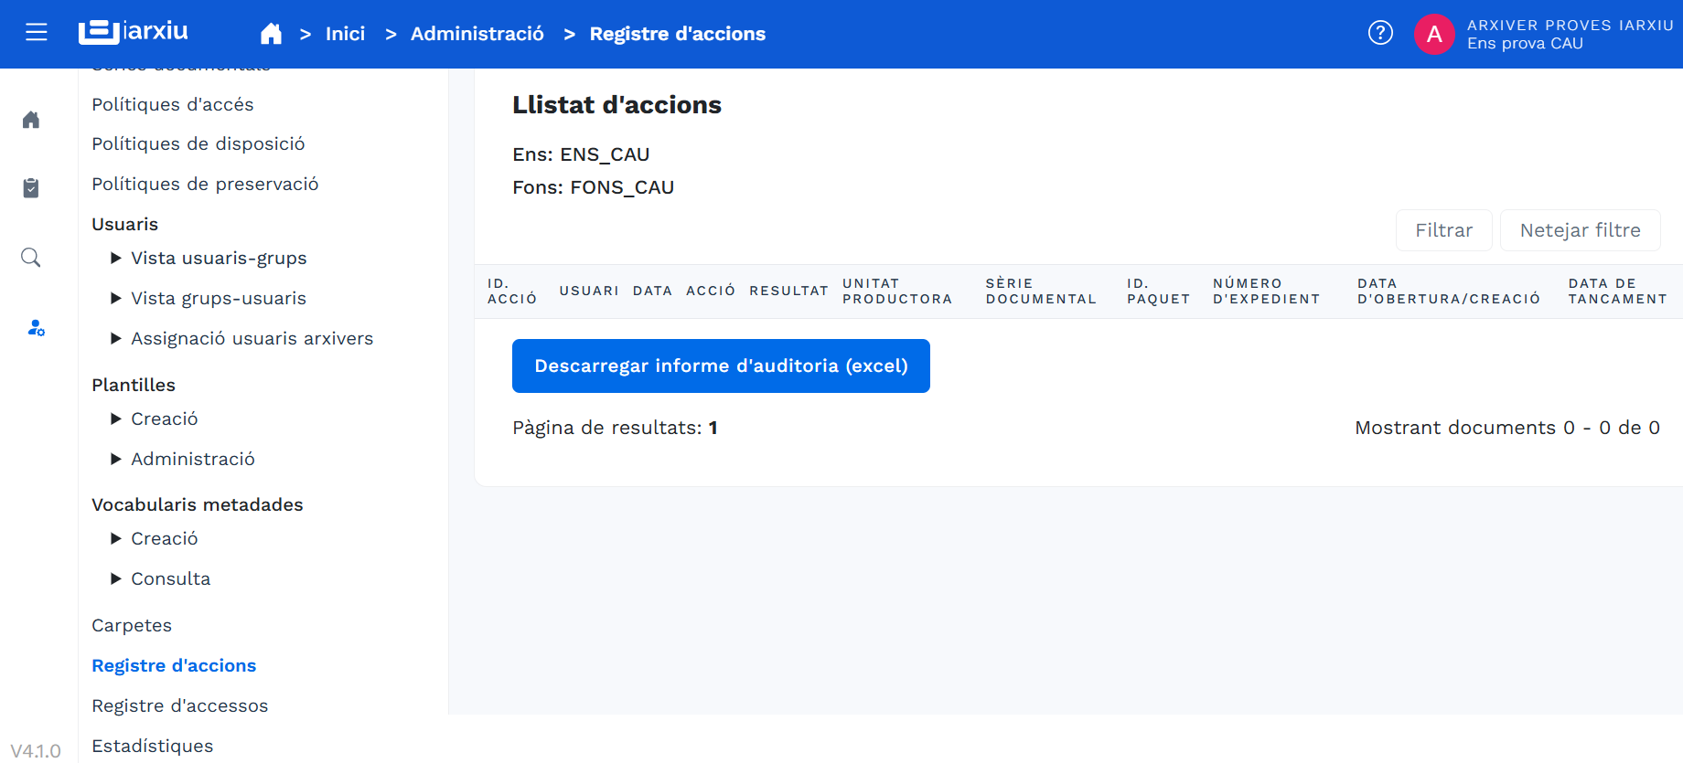Select Registre d'accions in sidebar
The width and height of the screenshot is (1683, 763).
pyautogui.click(x=174, y=665)
